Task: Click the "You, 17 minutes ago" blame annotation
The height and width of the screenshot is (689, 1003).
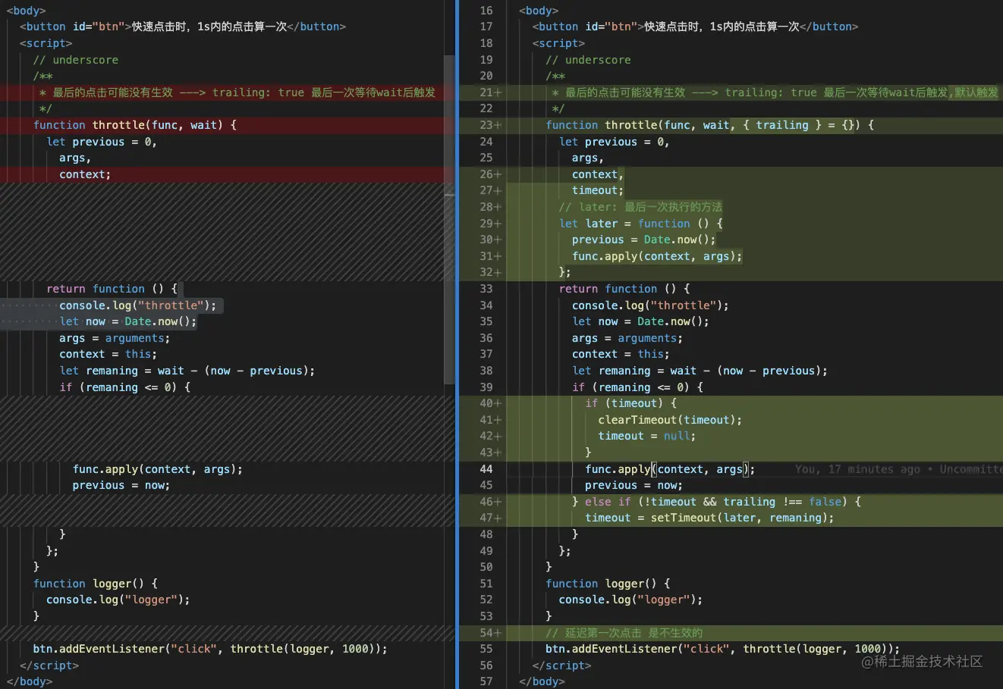Action: [859, 469]
